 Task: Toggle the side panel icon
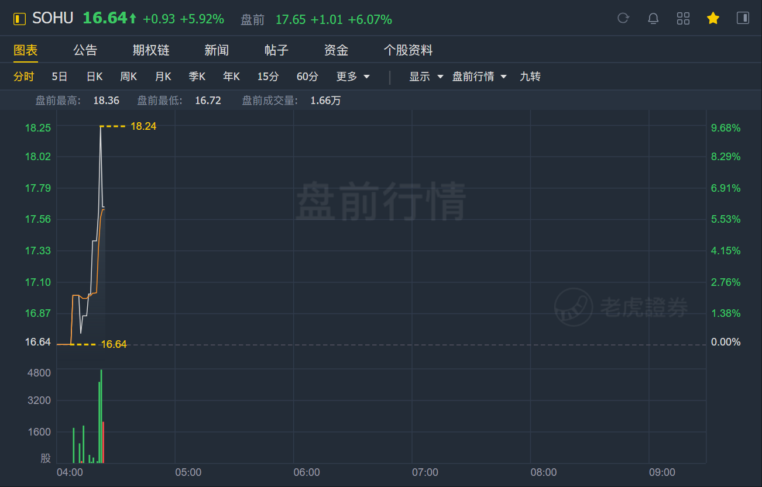[743, 18]
